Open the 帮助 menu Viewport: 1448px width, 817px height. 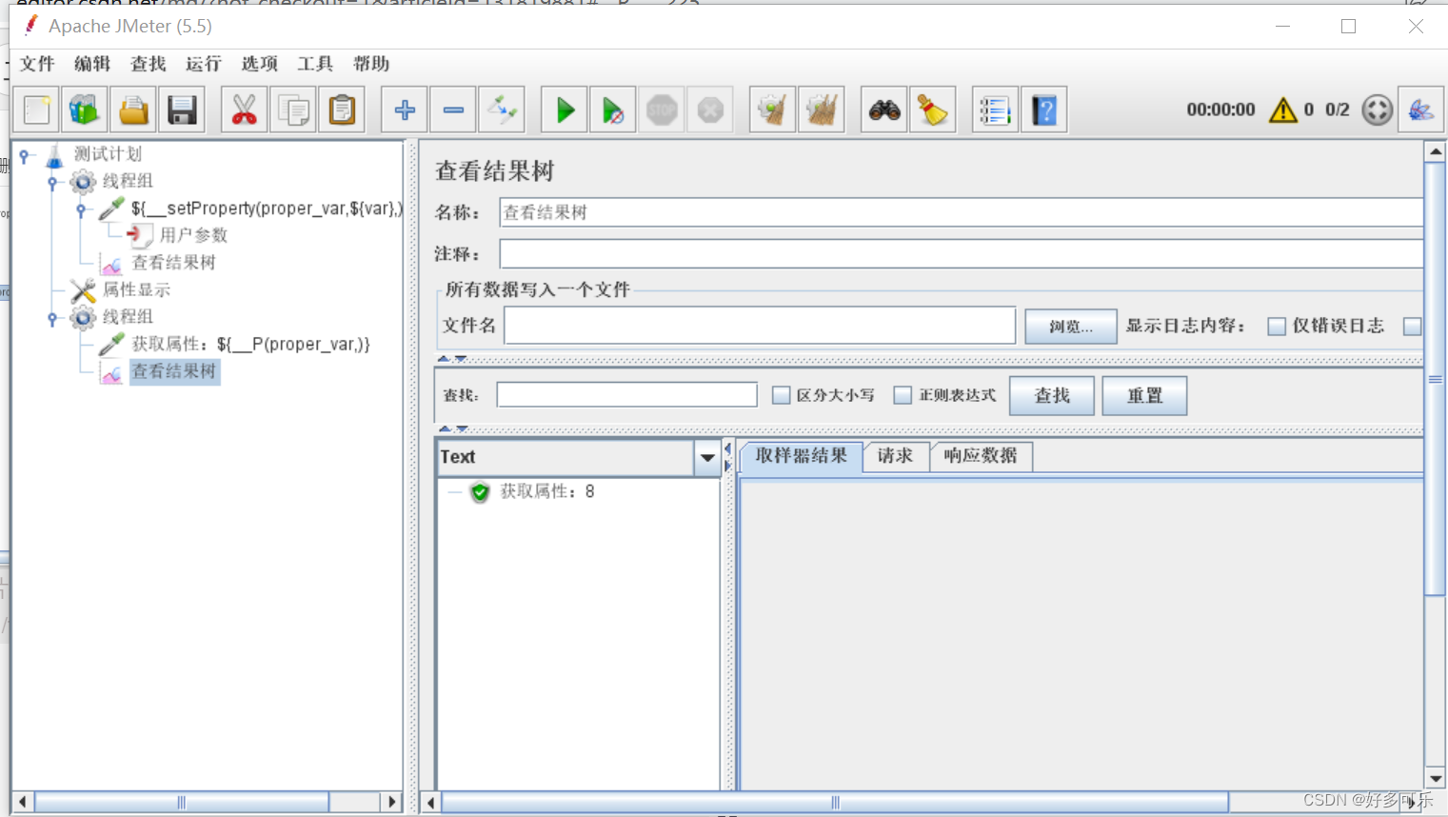click(370, 64)
